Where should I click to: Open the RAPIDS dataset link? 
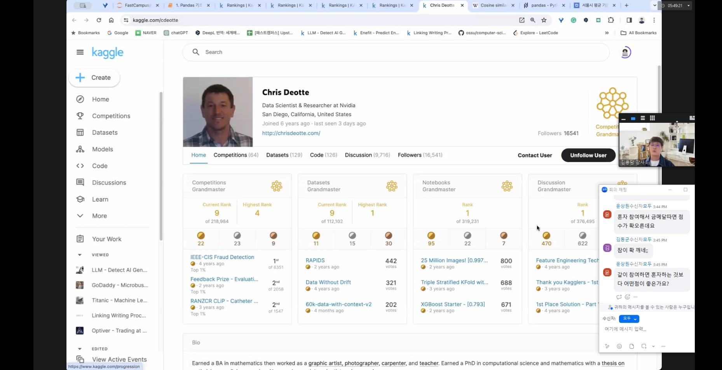[315, 260]
